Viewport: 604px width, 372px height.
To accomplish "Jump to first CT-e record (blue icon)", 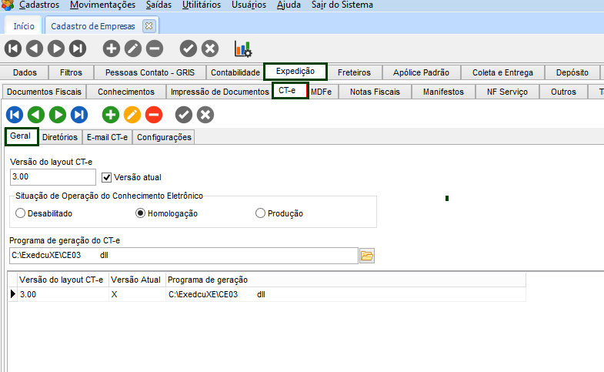I will pyautogui.click(x=15, y=115).
